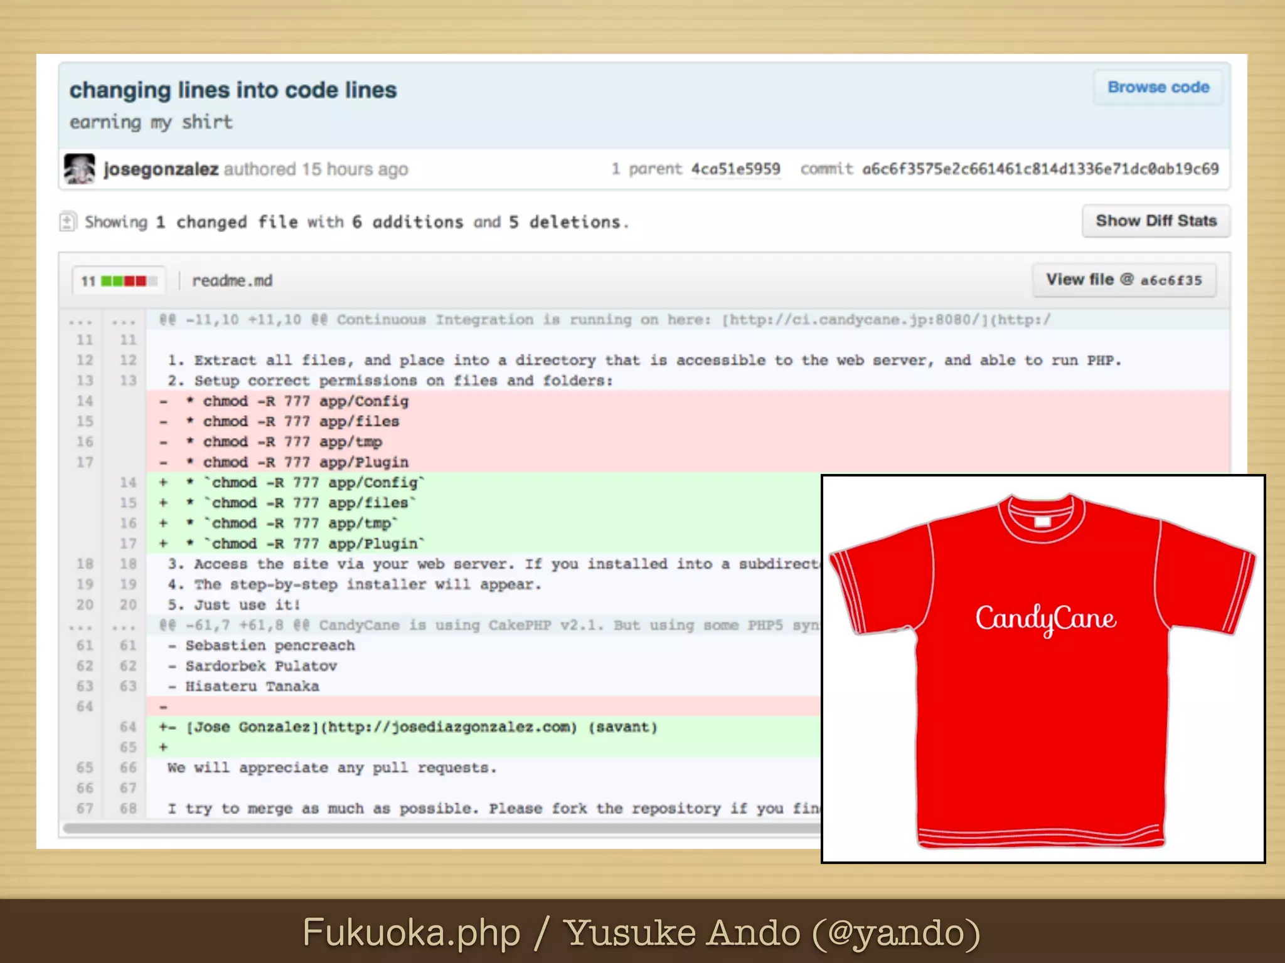The height and width of the screenshot is (963, 1285).
Task: Click the josegonzalez avatar image
Action: tap(80, 169)
